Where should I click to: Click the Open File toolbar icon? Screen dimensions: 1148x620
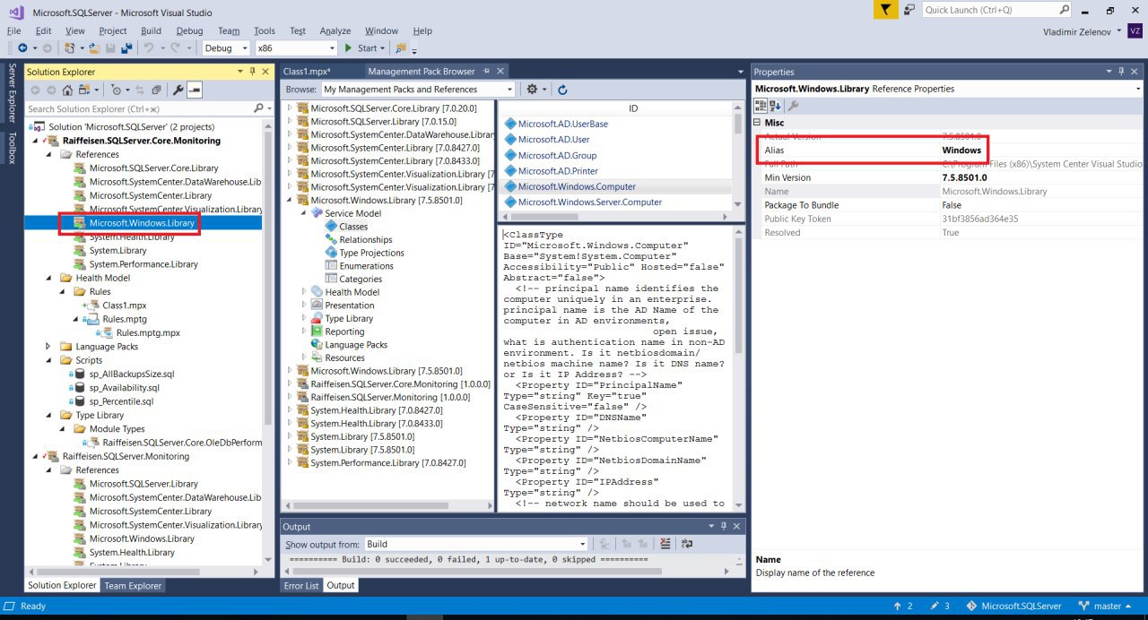(93, 47)
